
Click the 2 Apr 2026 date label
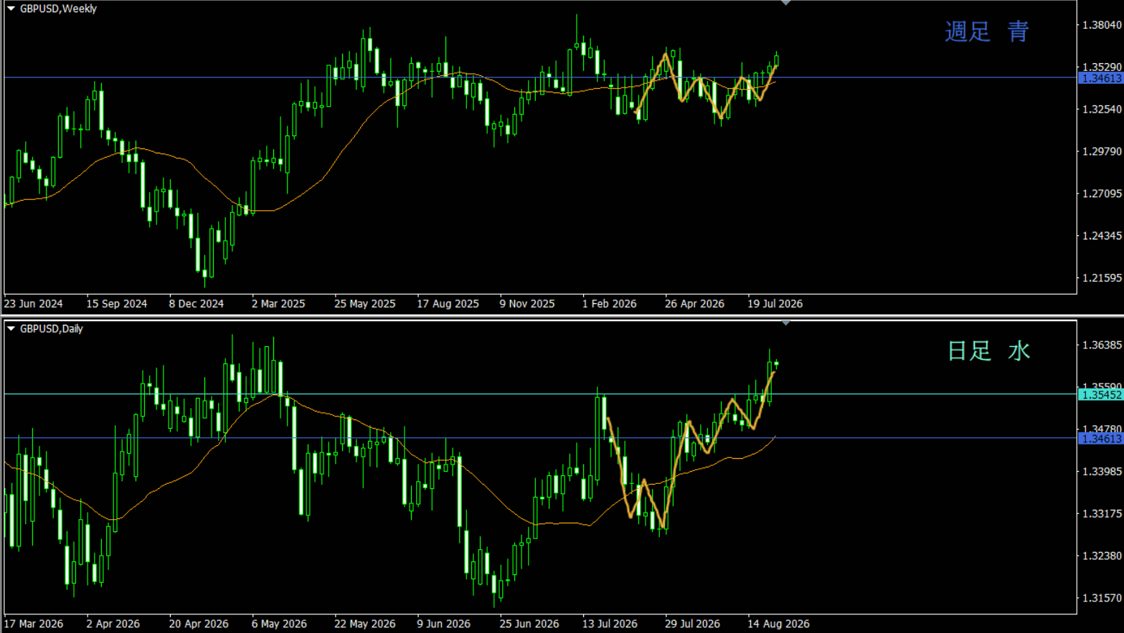[x=113, y=624]
